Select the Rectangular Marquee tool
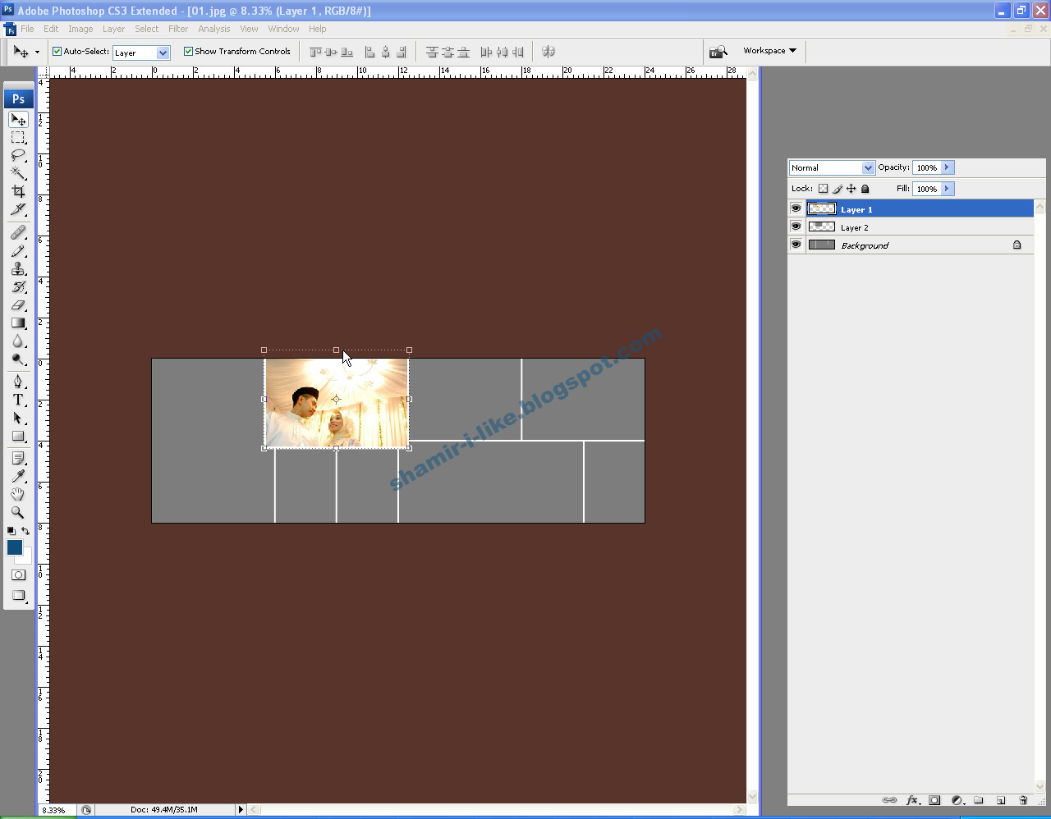The width and height of the screenshot is (1051, 819). point(18,138)
